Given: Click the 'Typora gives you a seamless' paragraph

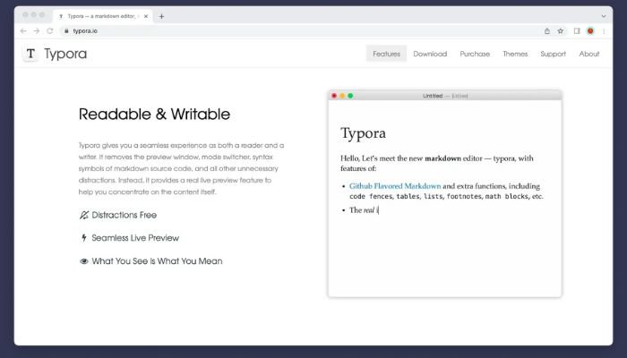Looking at the screenshot, I should point(181,168).
